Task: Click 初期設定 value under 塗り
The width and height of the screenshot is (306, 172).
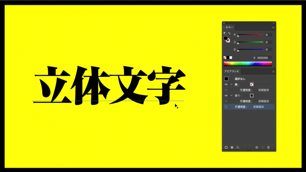Action: click(x=263, y=101)
